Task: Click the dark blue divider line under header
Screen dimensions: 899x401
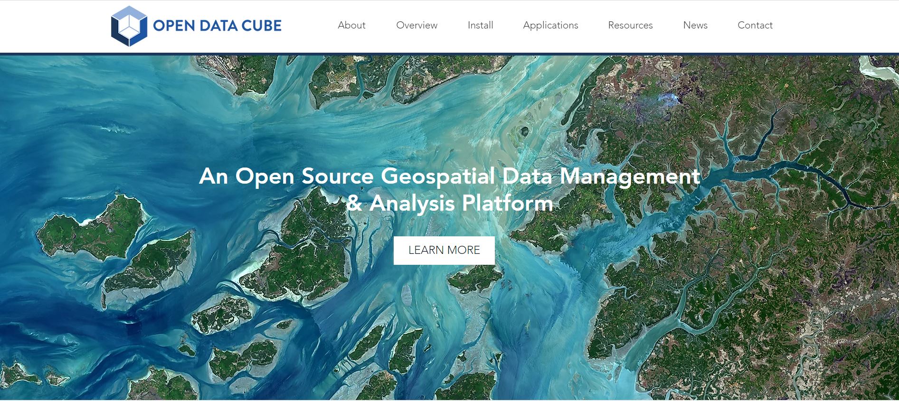Action: click(449, 54)
